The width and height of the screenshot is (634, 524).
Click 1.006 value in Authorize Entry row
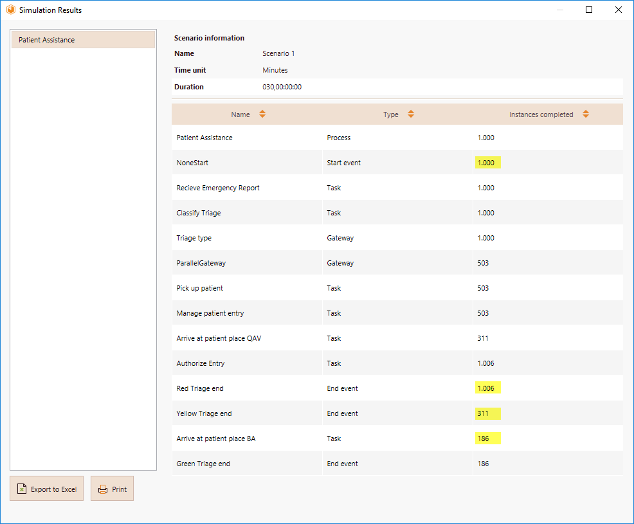pos(485,363)
